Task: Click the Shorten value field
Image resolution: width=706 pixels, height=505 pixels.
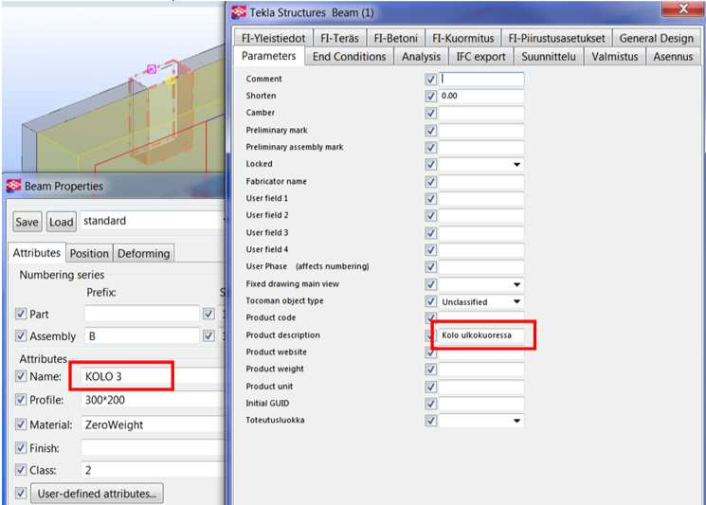Action: pyautogui.click(x=481, y=96)
